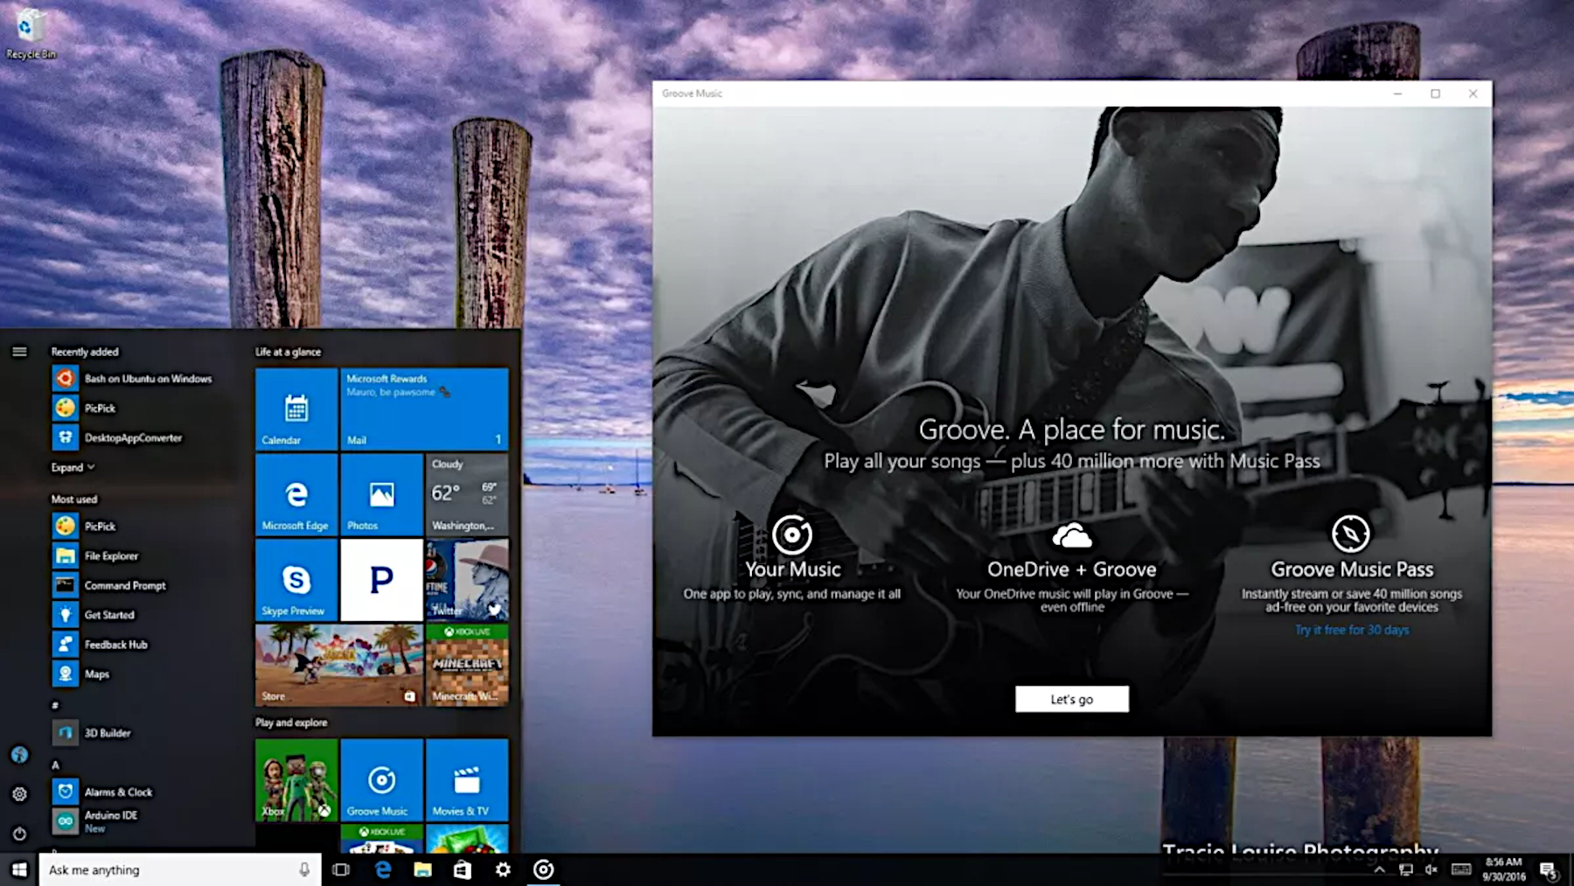
Task: Open Action Center notifications icon
Action: 1549,869
